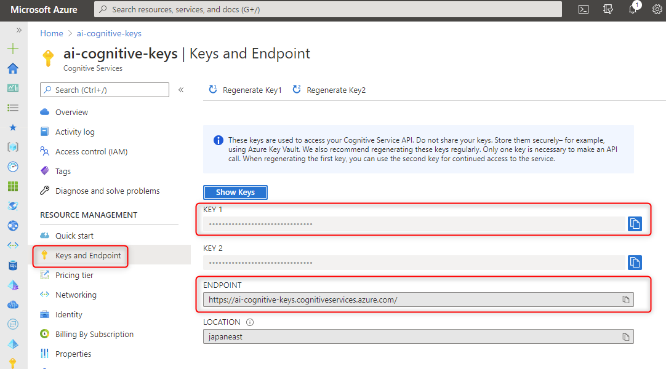Go to Home via the house sidebar icon
Screen dimensions: 666x369
point(13,68)
